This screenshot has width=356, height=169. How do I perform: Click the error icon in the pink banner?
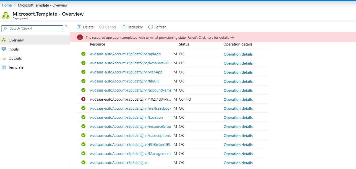pyautogui.click(x=80, y=37)
